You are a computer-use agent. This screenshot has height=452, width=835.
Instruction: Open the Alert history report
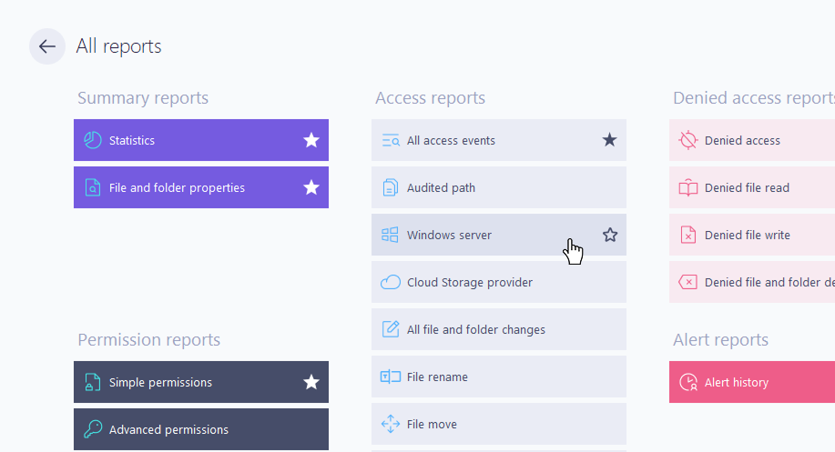[752, 382]
